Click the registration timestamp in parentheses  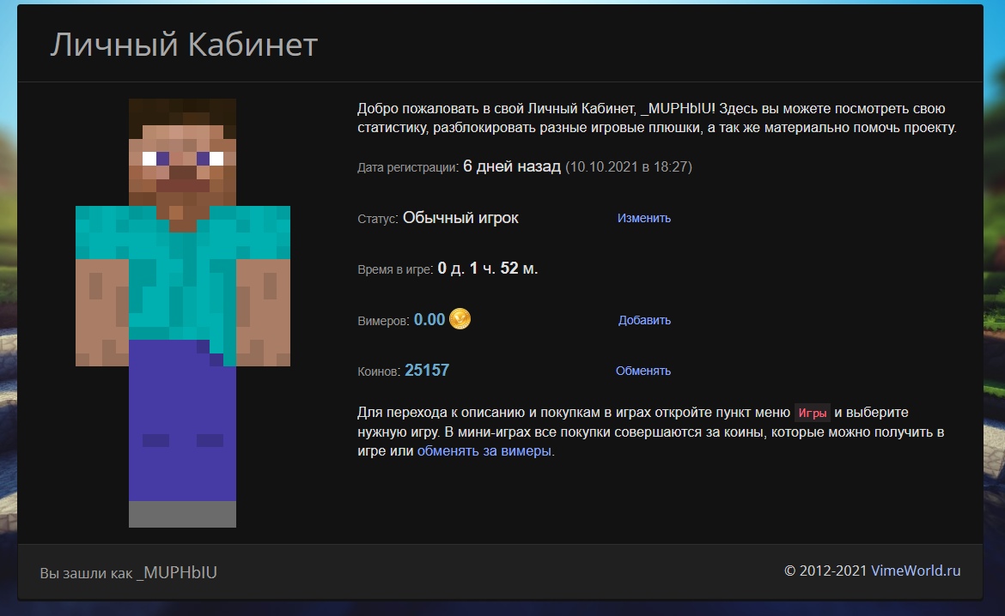click(628, 166)
